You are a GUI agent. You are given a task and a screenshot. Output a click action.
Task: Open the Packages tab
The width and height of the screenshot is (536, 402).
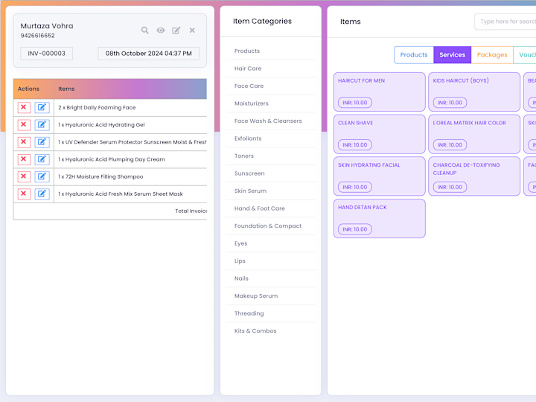[492, 54]
